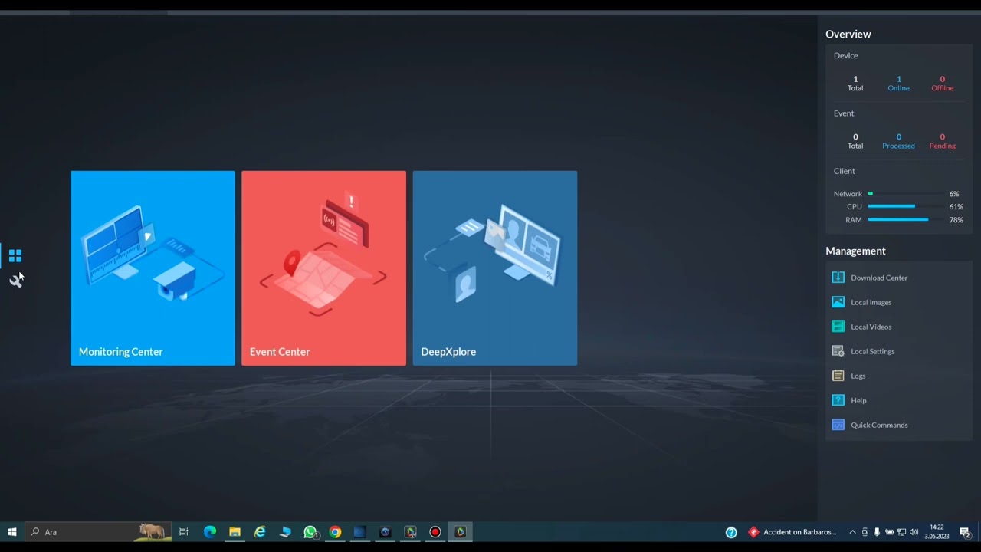The height and width of the screenshot is (552, 981).
Task: Open the notification center icon
Action: pos(965,532)
